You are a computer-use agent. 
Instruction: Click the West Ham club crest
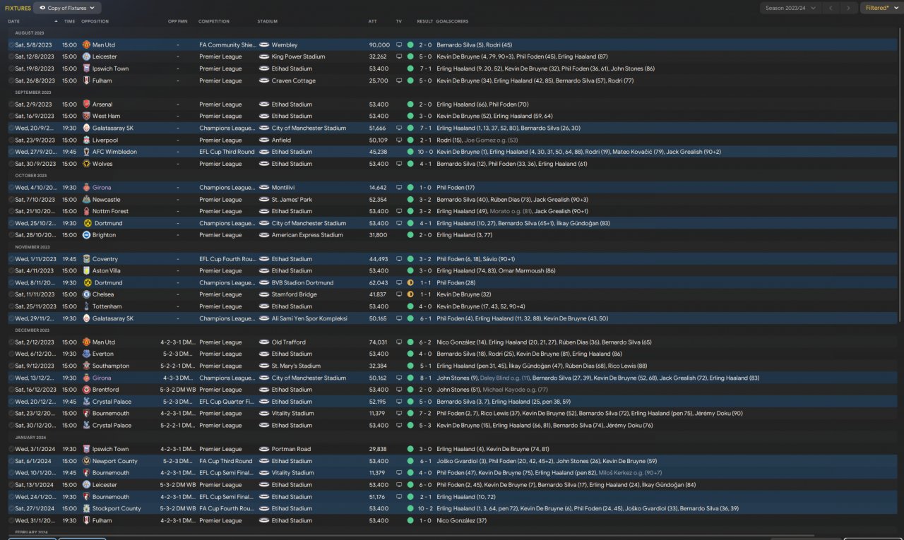click(86, 116)
